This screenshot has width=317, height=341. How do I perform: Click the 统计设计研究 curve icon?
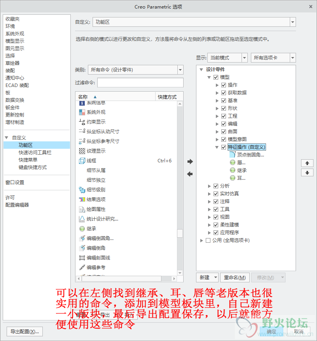point(82,219)
